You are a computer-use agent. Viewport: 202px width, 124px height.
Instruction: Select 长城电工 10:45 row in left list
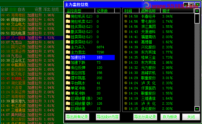pyautogui.click(x=32, y=78)
